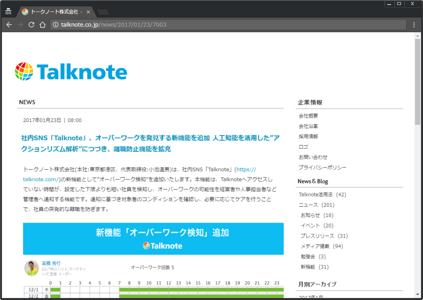Open ニュース (201) category
The height and width of the screenshot is (300, 423).
[x=316, y=205]
